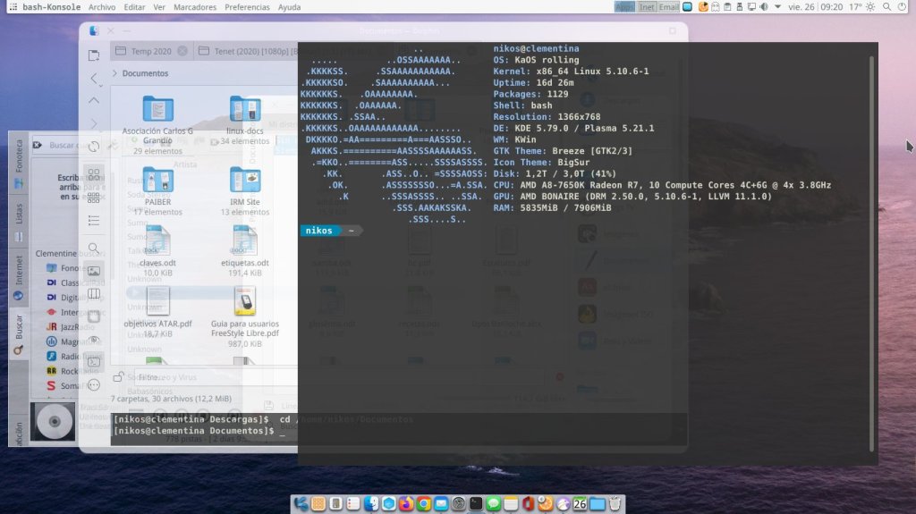
Task: Expand the breadcrumb chevron before Documentos
Action: 114,73
